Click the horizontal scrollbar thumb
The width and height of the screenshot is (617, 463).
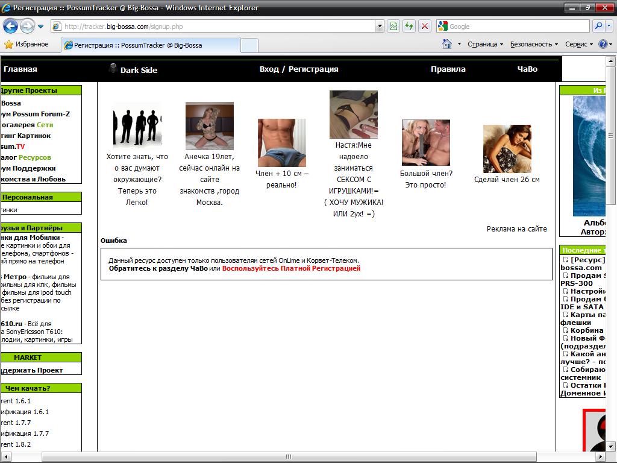click(x=289, y=457)
